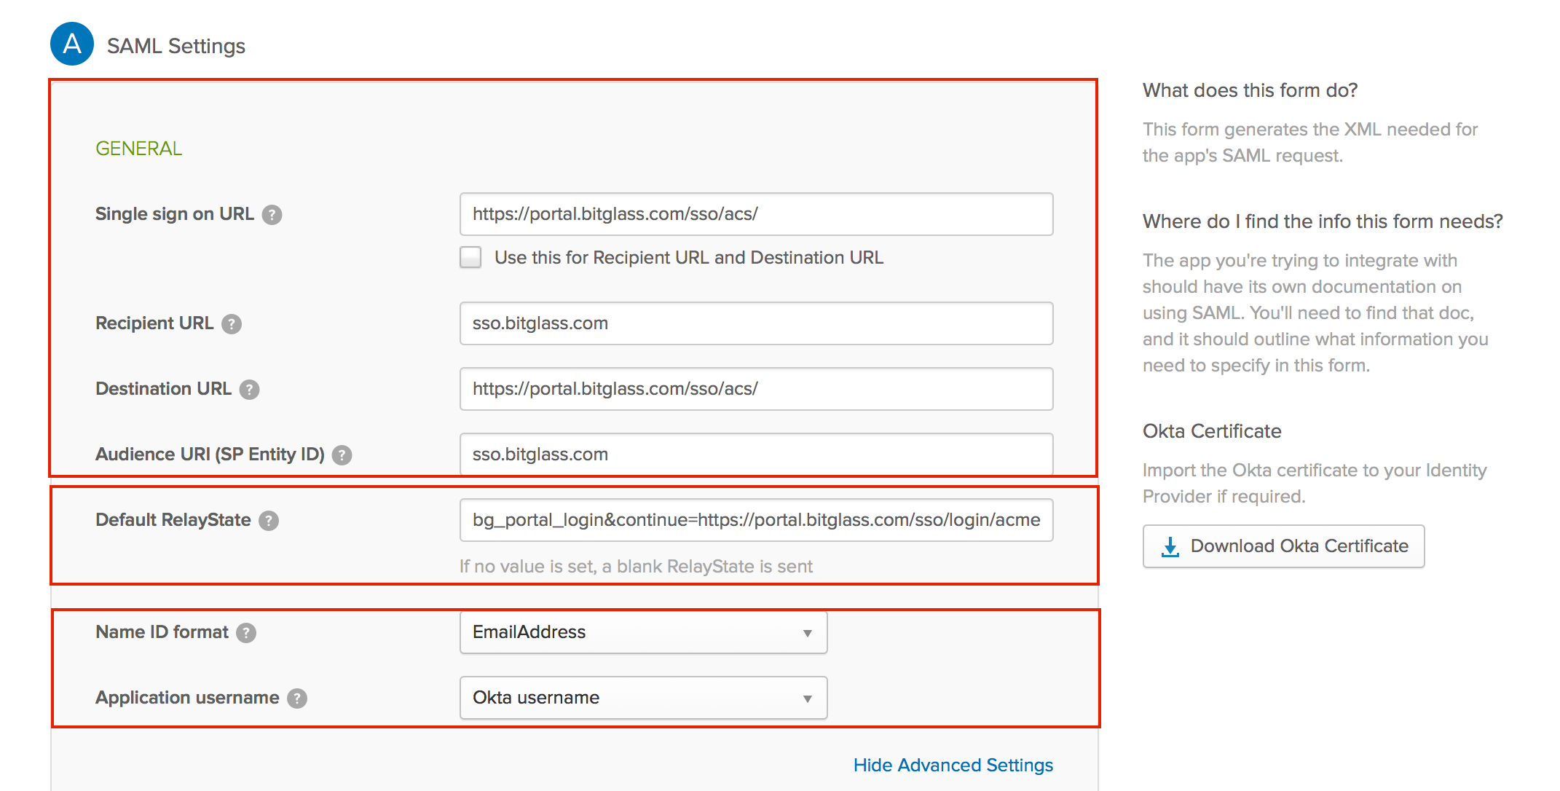Screen dimensions: 1560x791
Task: Click the help icon beside Default RelayState
Action: coord(269,521)
